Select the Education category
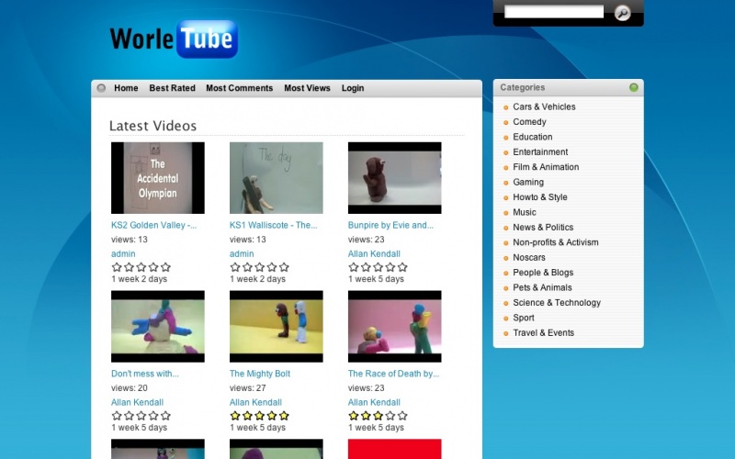The height and width of the screenshot is (459, 735). point(533,137)
